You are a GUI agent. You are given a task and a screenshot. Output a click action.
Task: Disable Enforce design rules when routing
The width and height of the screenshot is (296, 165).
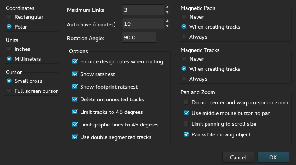coord(75,61)
